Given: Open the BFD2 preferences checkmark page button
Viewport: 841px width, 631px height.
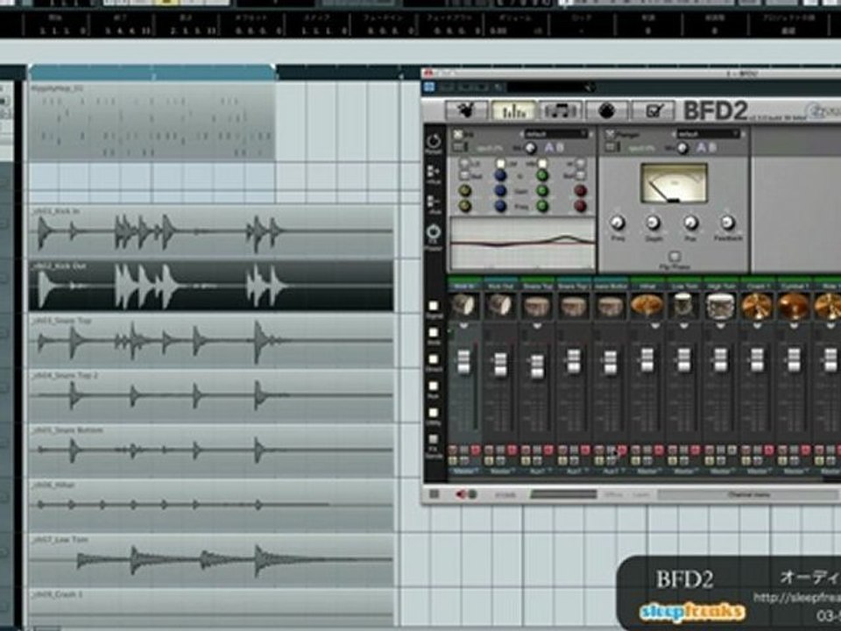Looking at the screenshot, I should click(653, 110).
